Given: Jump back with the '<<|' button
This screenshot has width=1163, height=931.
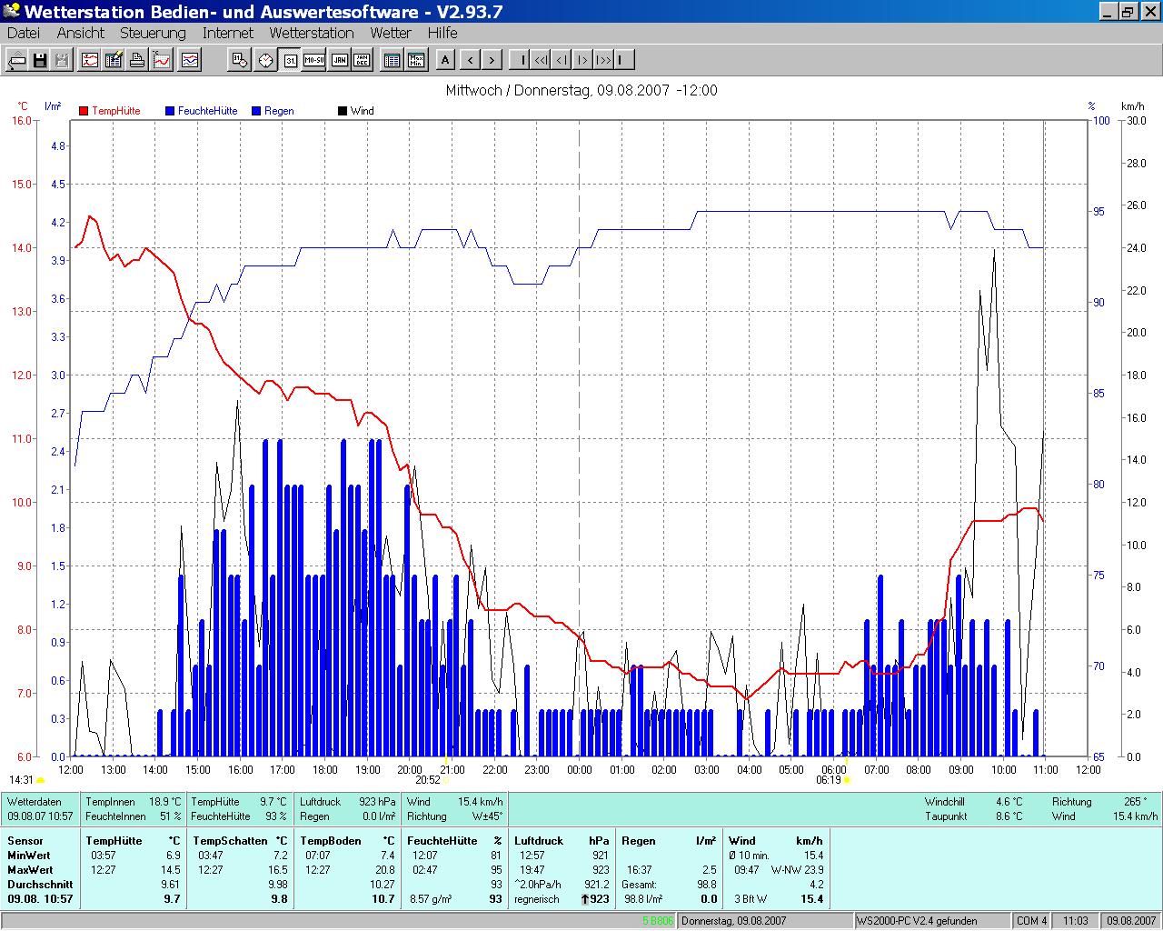Looking at the screenshot, I should (541, 61).
